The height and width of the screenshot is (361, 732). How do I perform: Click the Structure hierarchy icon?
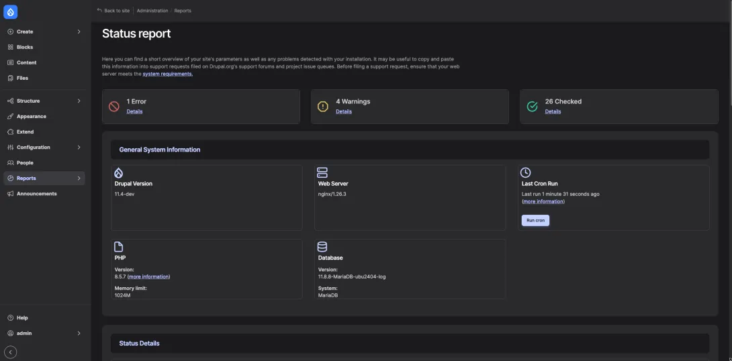coord(10,101)
